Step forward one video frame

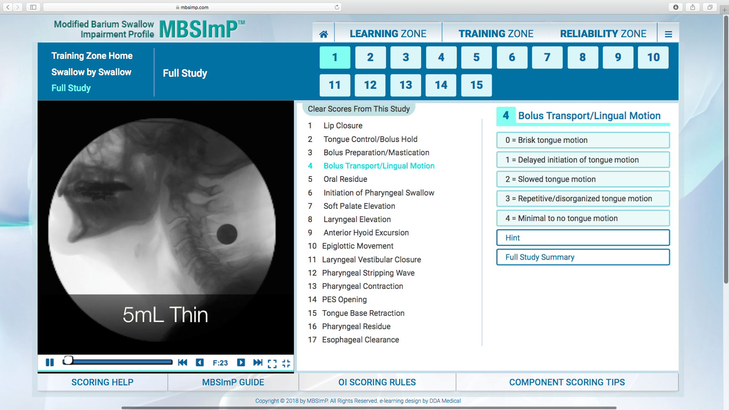[241, 363]
